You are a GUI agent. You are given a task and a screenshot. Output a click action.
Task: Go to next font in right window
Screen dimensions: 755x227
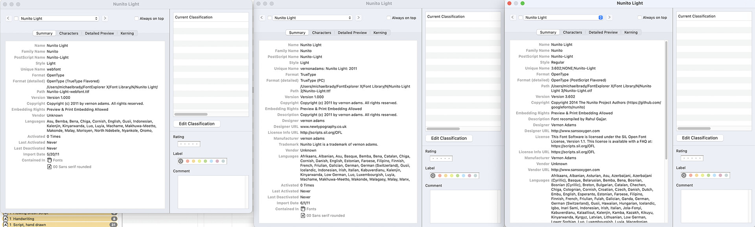tap(609, 17)
